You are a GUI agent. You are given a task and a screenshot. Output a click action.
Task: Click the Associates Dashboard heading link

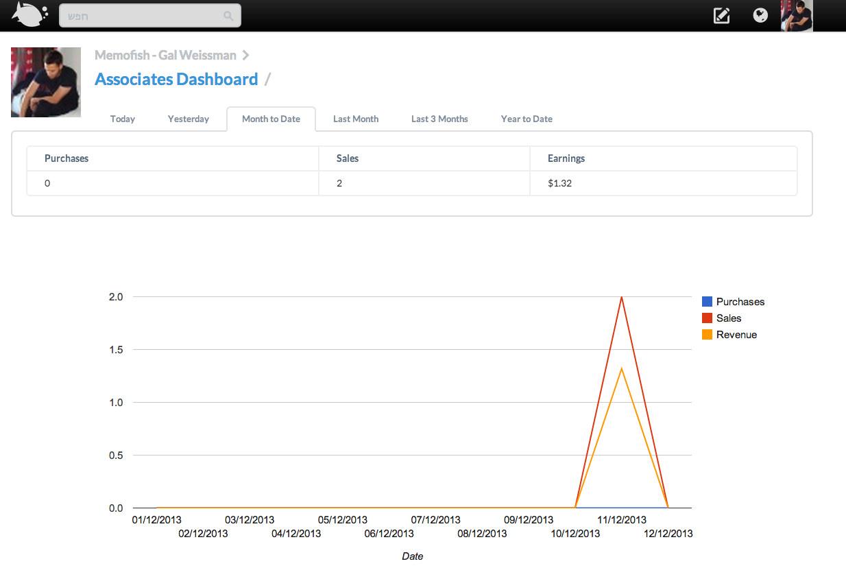tap(176, 80)
